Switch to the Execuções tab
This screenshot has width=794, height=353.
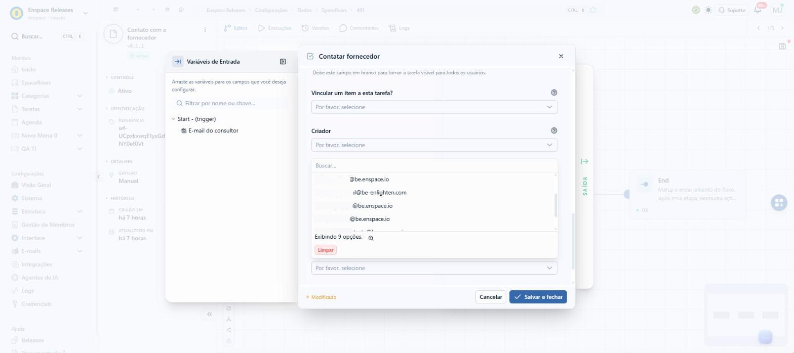pos(275,28)
